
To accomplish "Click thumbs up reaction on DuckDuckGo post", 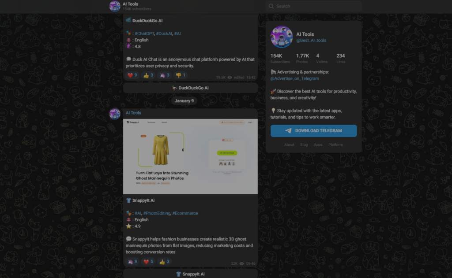I will coord(148,75).
